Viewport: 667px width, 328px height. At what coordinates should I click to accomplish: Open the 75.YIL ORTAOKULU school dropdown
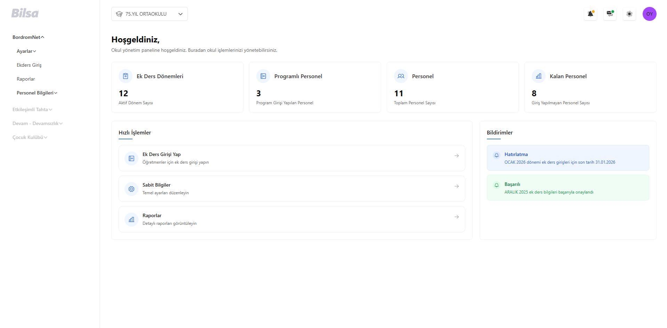(149, 14)
